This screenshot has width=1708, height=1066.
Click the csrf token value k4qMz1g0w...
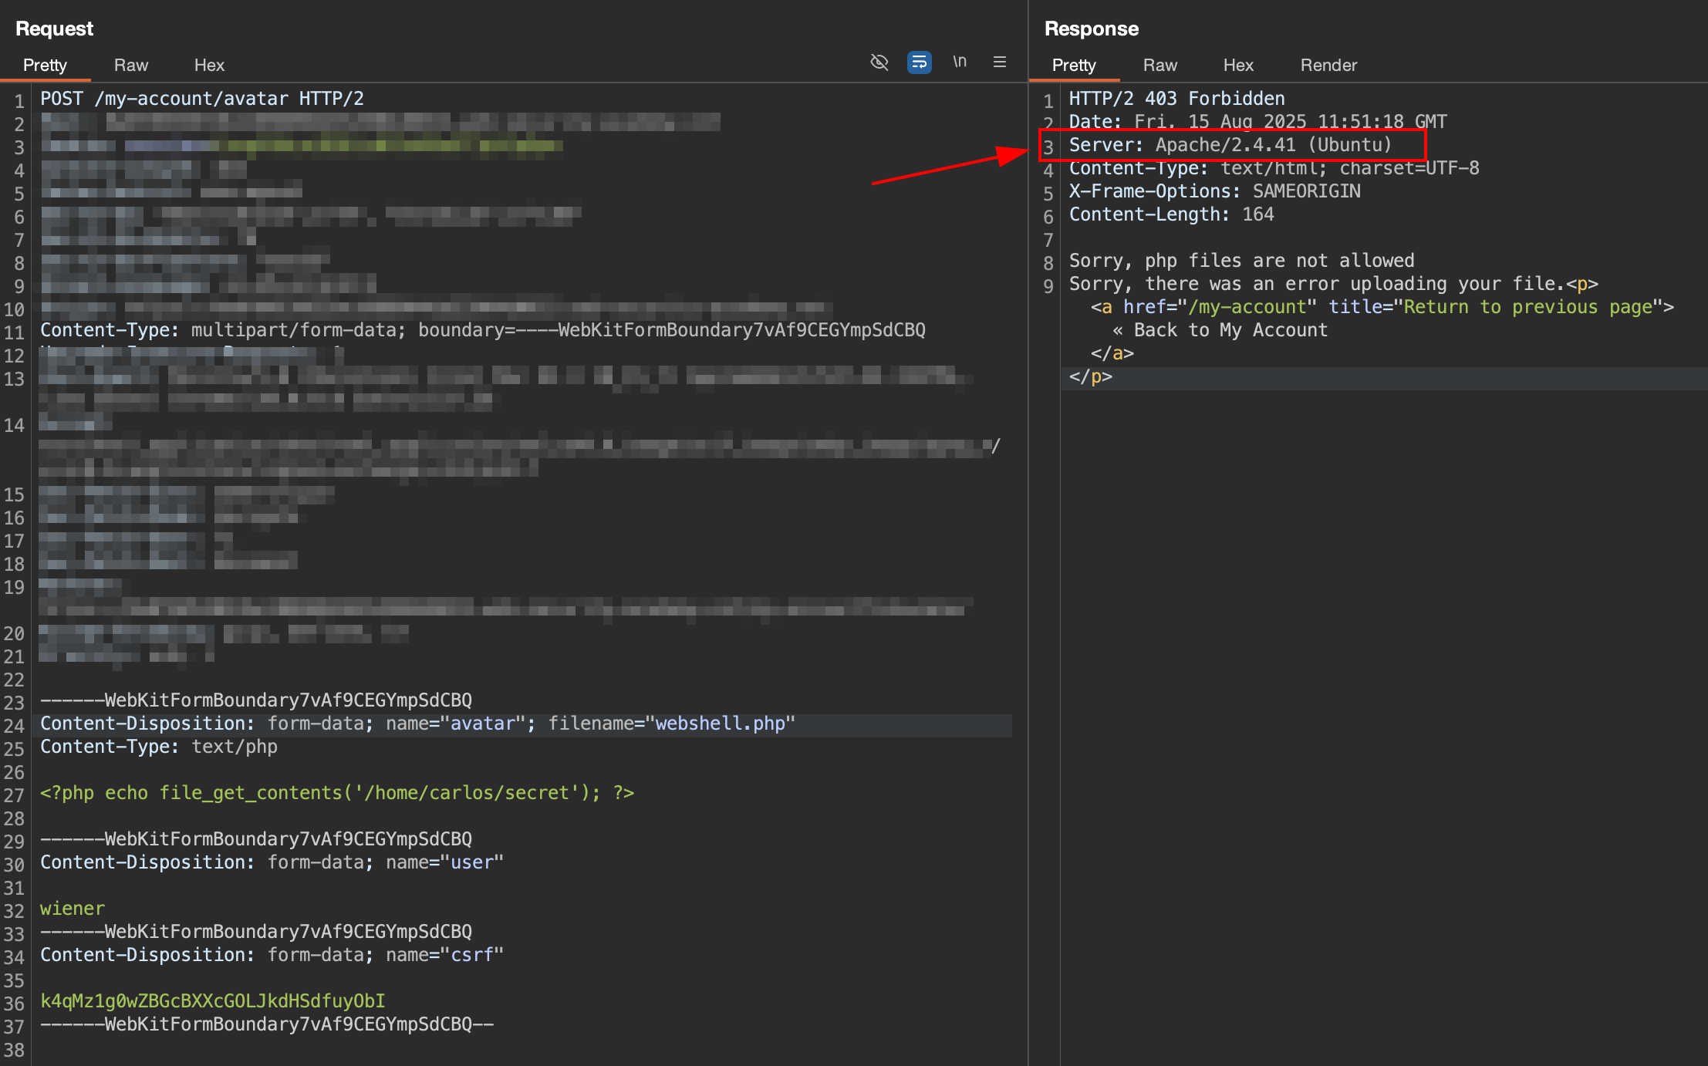point(213,1001)
